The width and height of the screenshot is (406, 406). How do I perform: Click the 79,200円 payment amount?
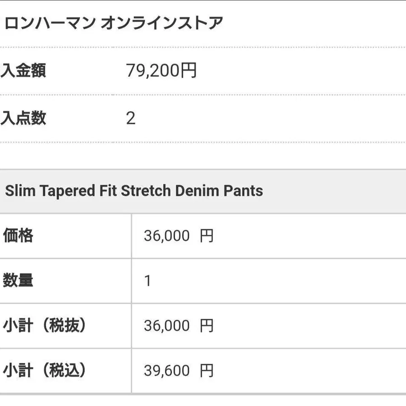[161, 71]
